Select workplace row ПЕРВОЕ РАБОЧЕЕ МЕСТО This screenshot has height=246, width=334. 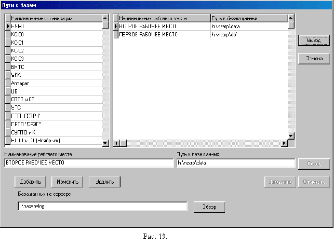[x=164, y=34]
